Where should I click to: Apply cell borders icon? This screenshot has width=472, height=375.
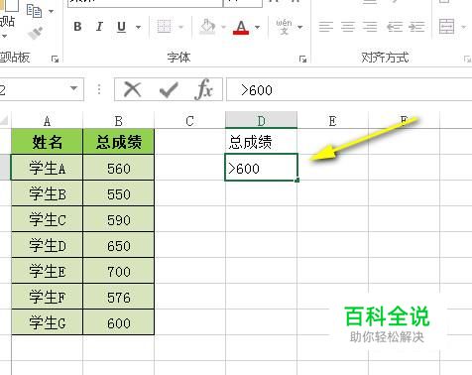click(x=164, y=27)
